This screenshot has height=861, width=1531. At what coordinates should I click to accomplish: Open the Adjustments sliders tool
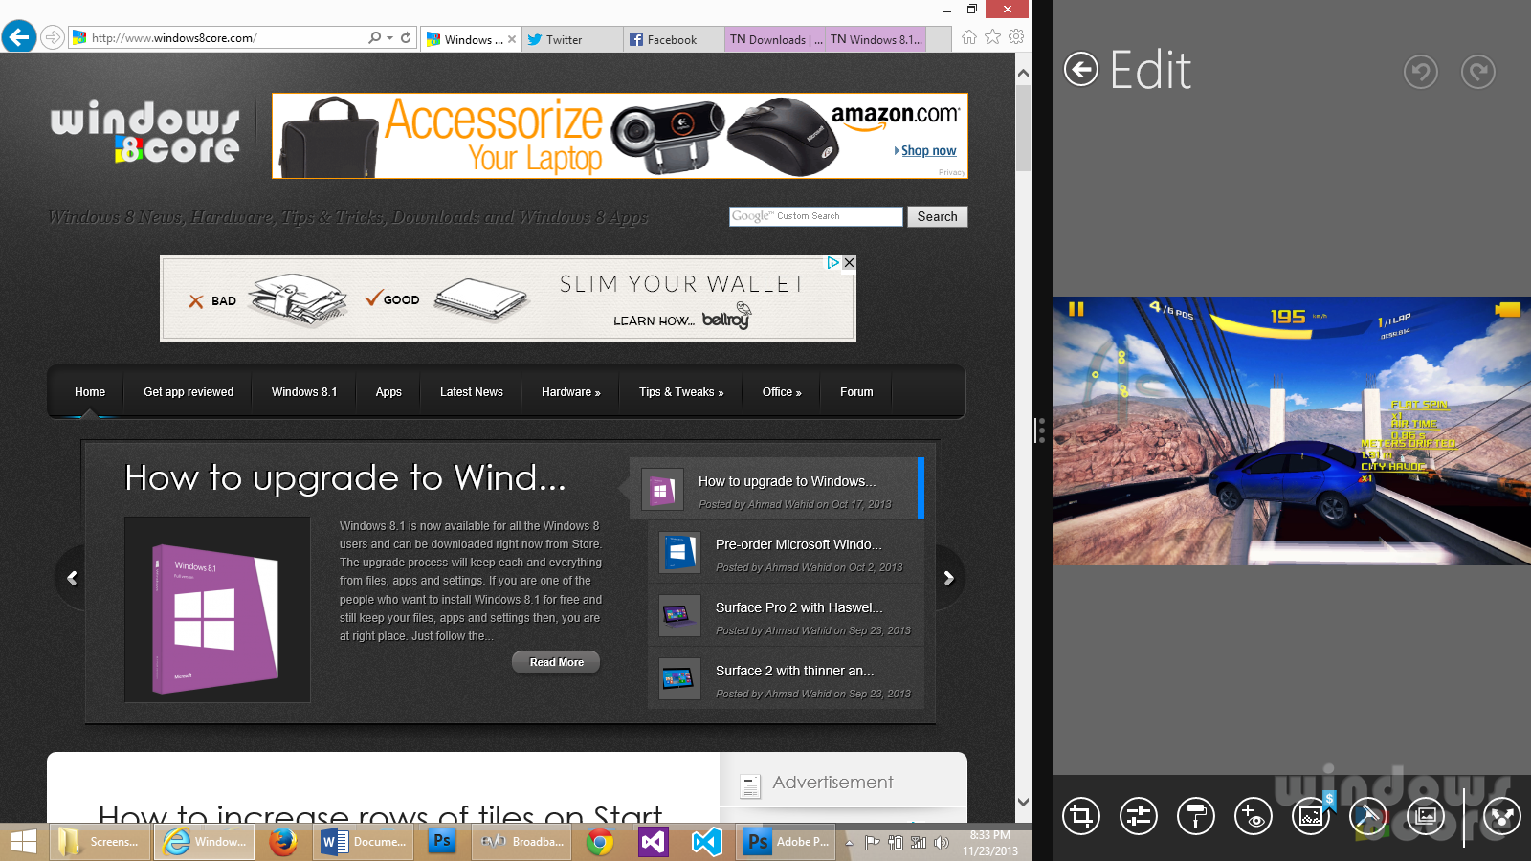coord(1139,816)
